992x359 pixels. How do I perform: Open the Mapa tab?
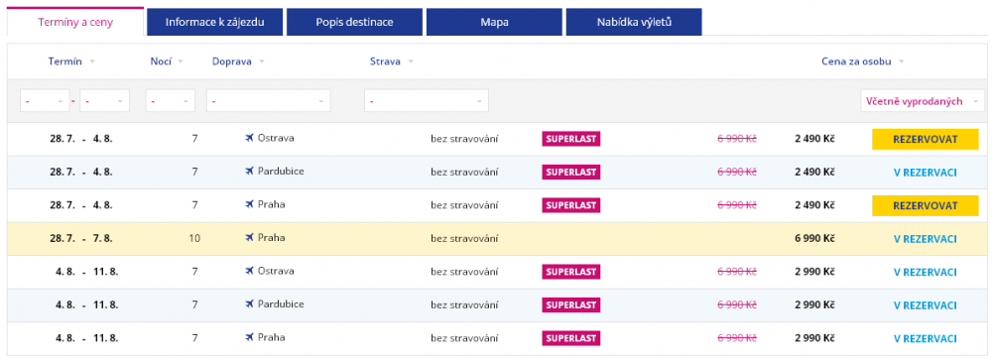[x=494, y=22]
